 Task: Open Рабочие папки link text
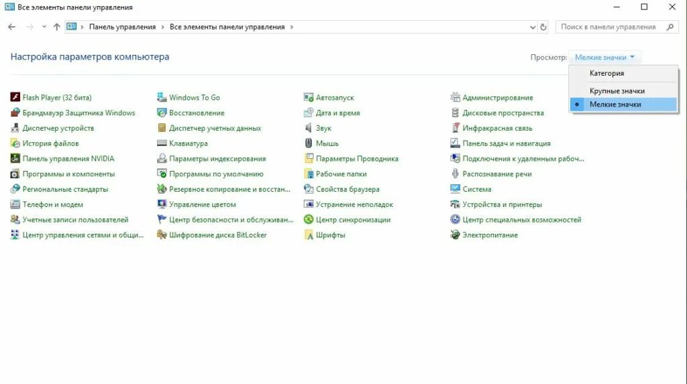[341, 174]
